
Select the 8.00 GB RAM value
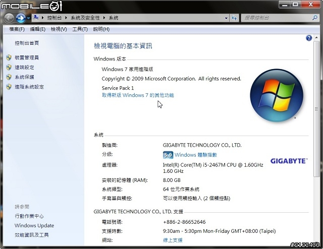coord(172,180)
